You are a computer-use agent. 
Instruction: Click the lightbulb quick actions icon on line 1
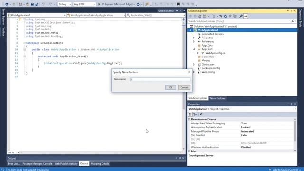(20, 19)
